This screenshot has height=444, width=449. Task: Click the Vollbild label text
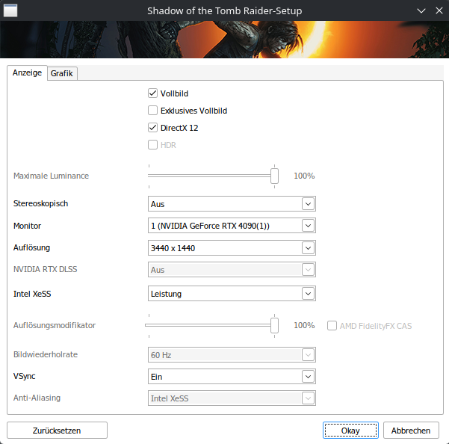174,93
